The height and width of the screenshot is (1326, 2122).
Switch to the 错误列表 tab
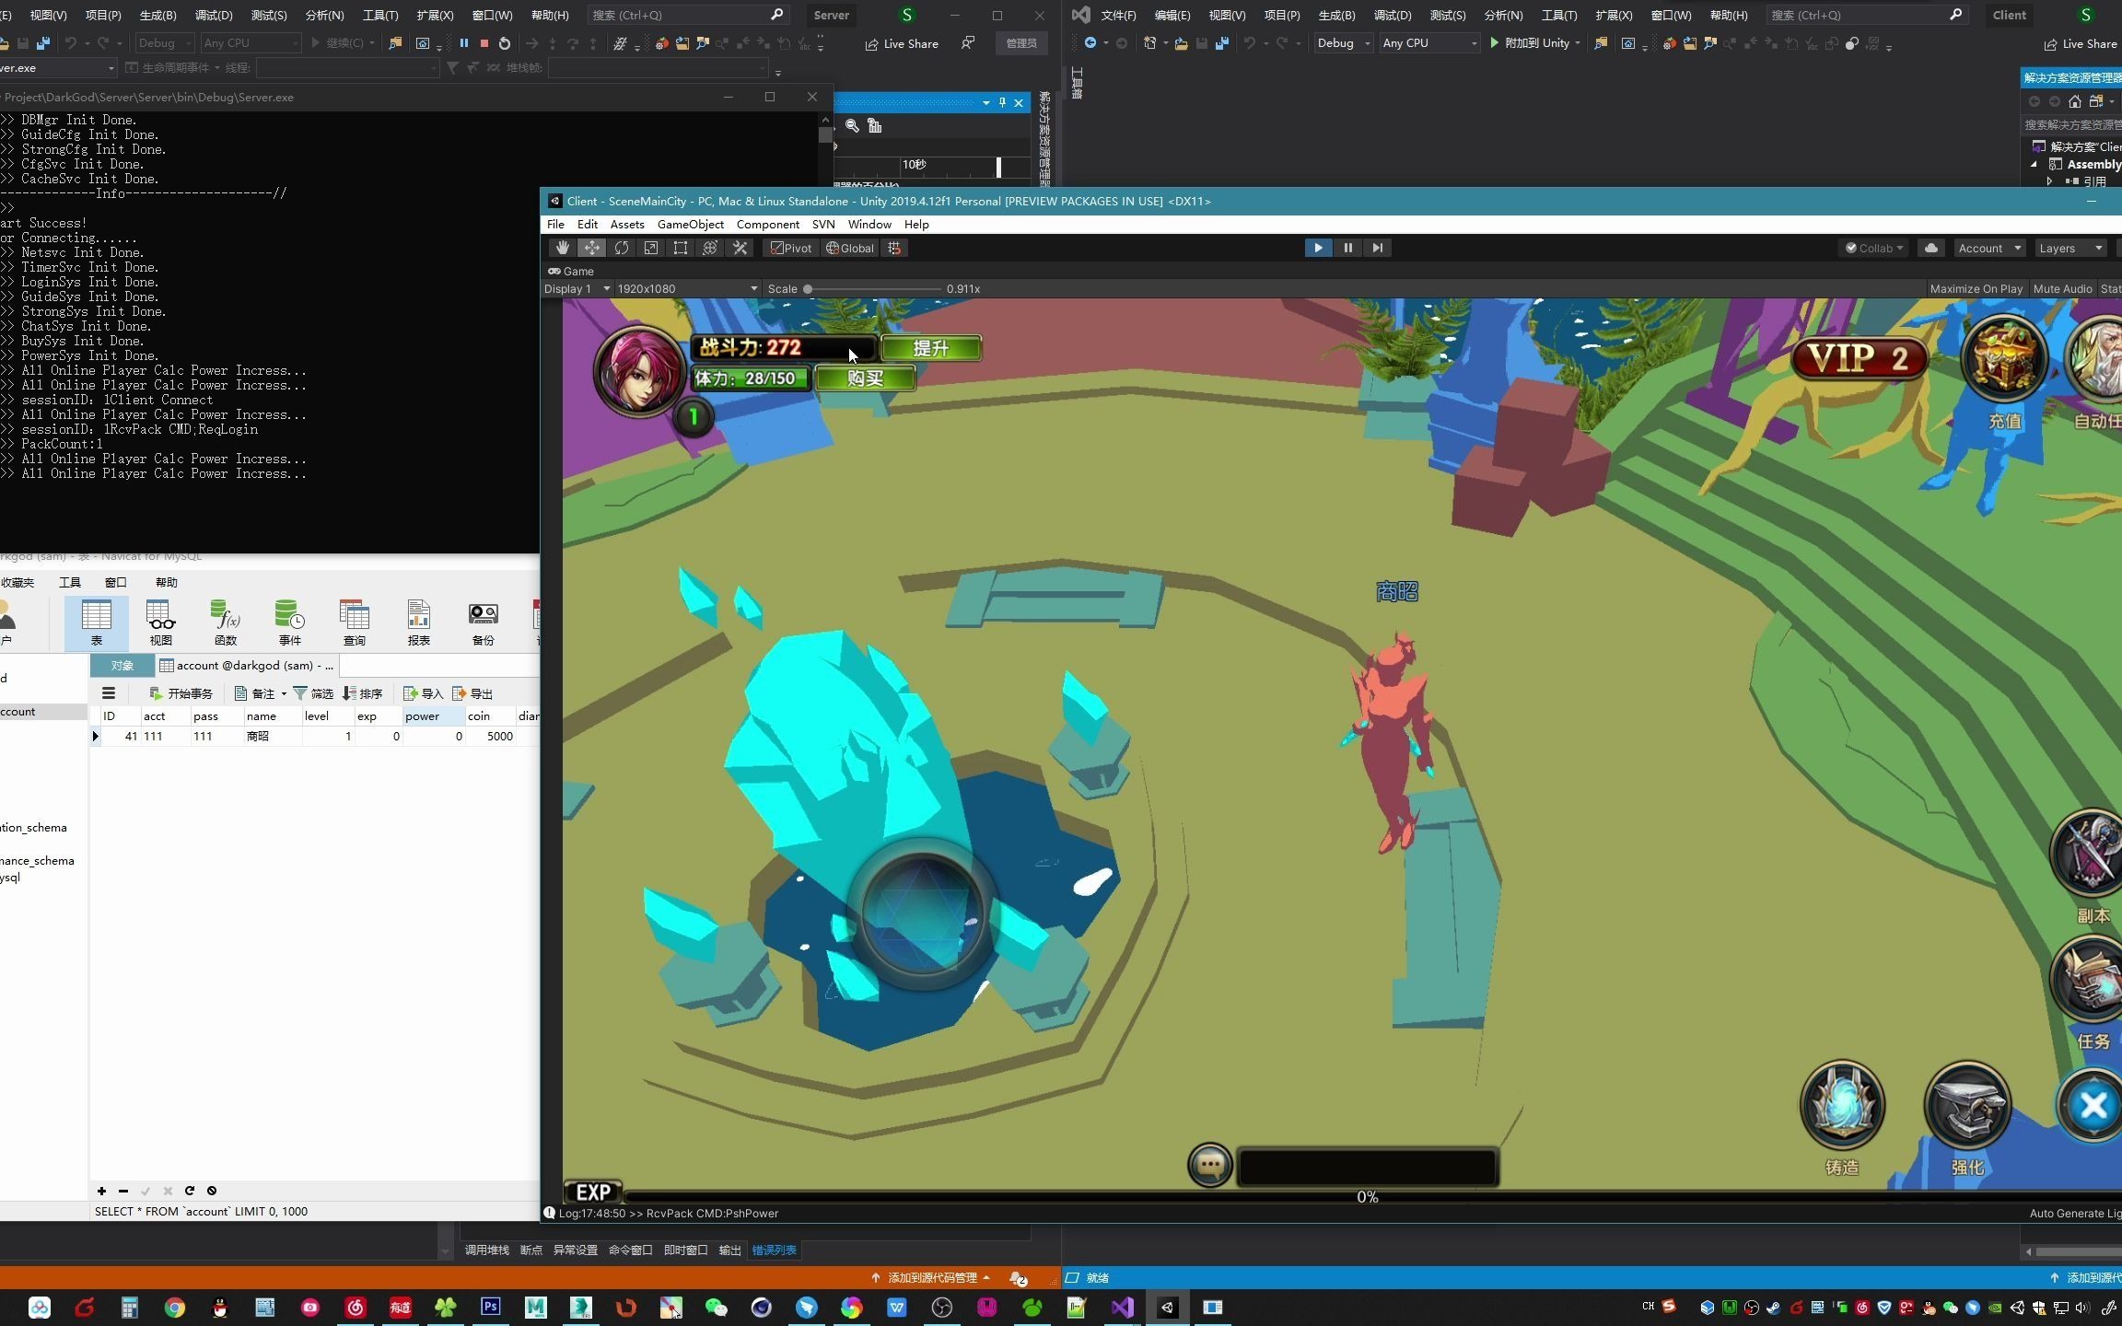click(x=774, y=1250)
